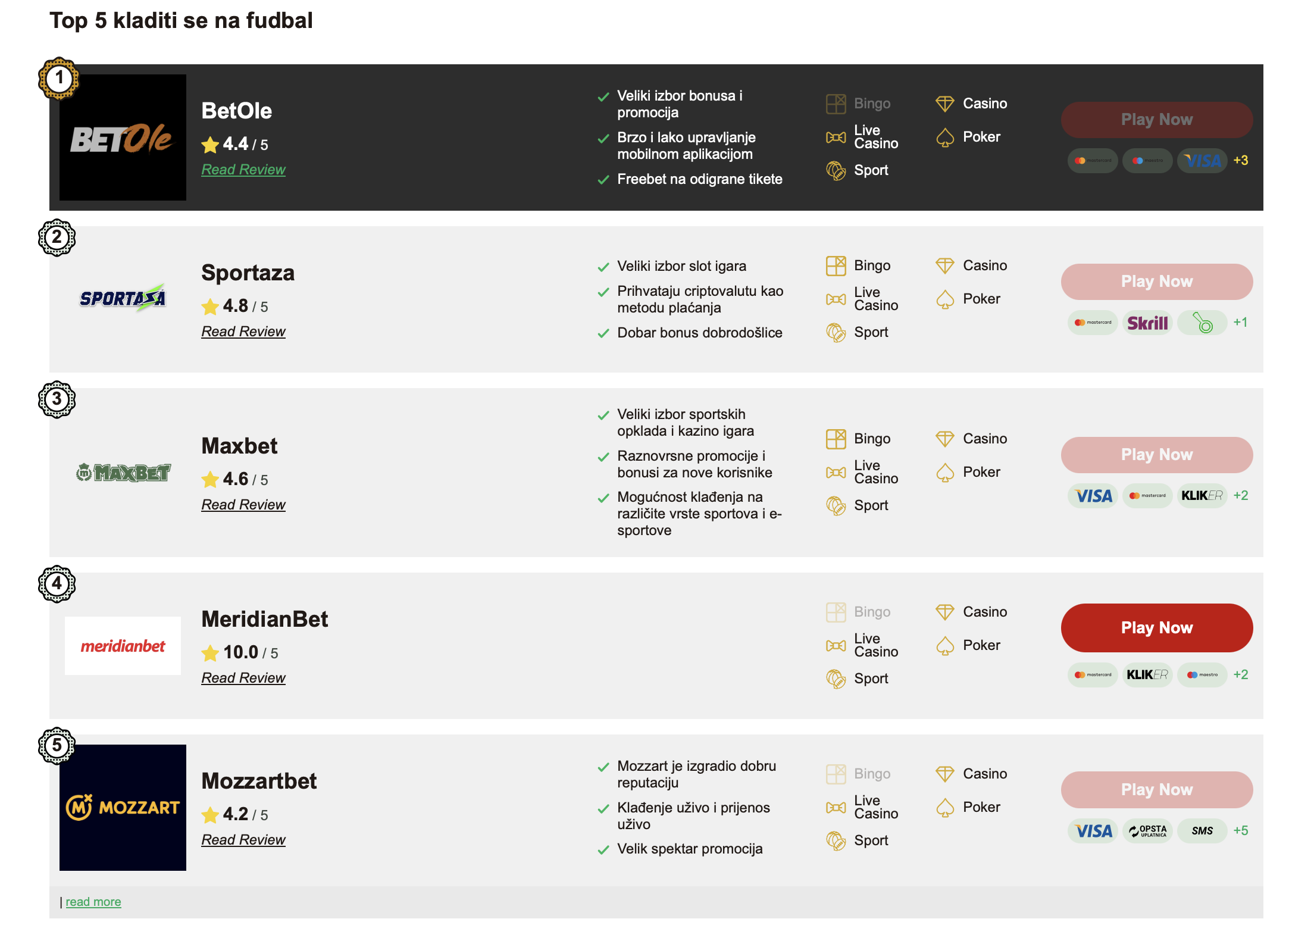The image size is (1314, 944).
Task: Click the meridianbet logo image
Action: point(123,646)
